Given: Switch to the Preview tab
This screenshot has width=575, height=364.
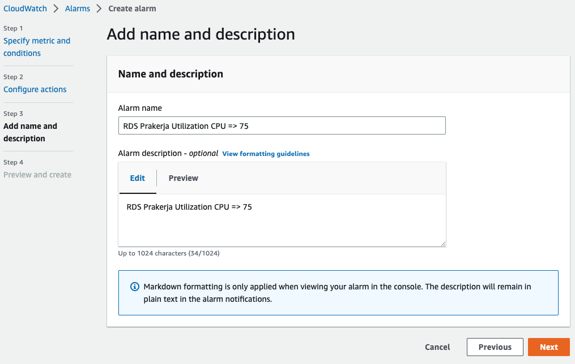Looking at the screenshot, I should 184,178.
